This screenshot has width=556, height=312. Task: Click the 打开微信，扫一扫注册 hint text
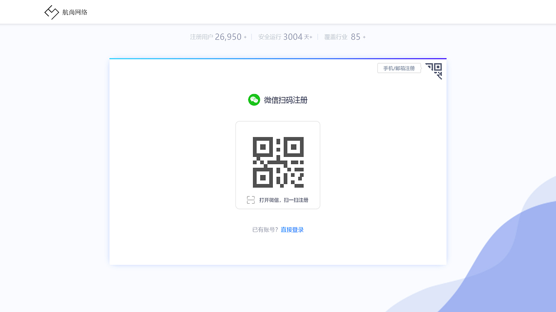point(284,200)
